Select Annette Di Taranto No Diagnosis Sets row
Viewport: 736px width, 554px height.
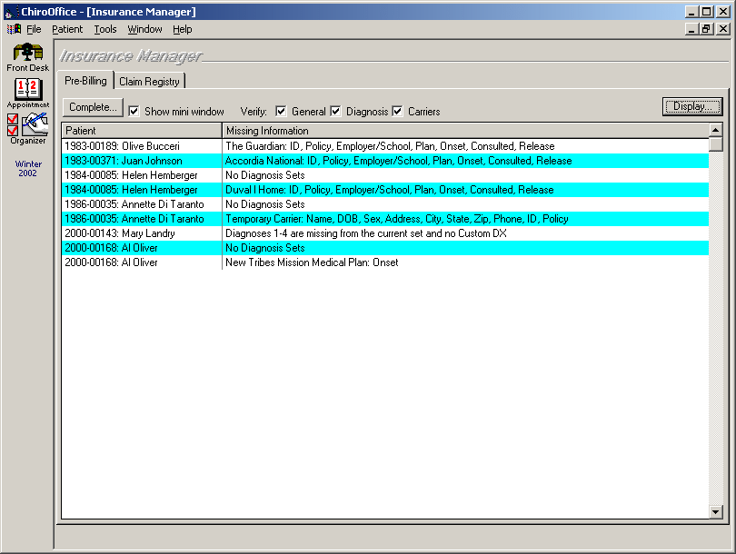coord(385,204)
